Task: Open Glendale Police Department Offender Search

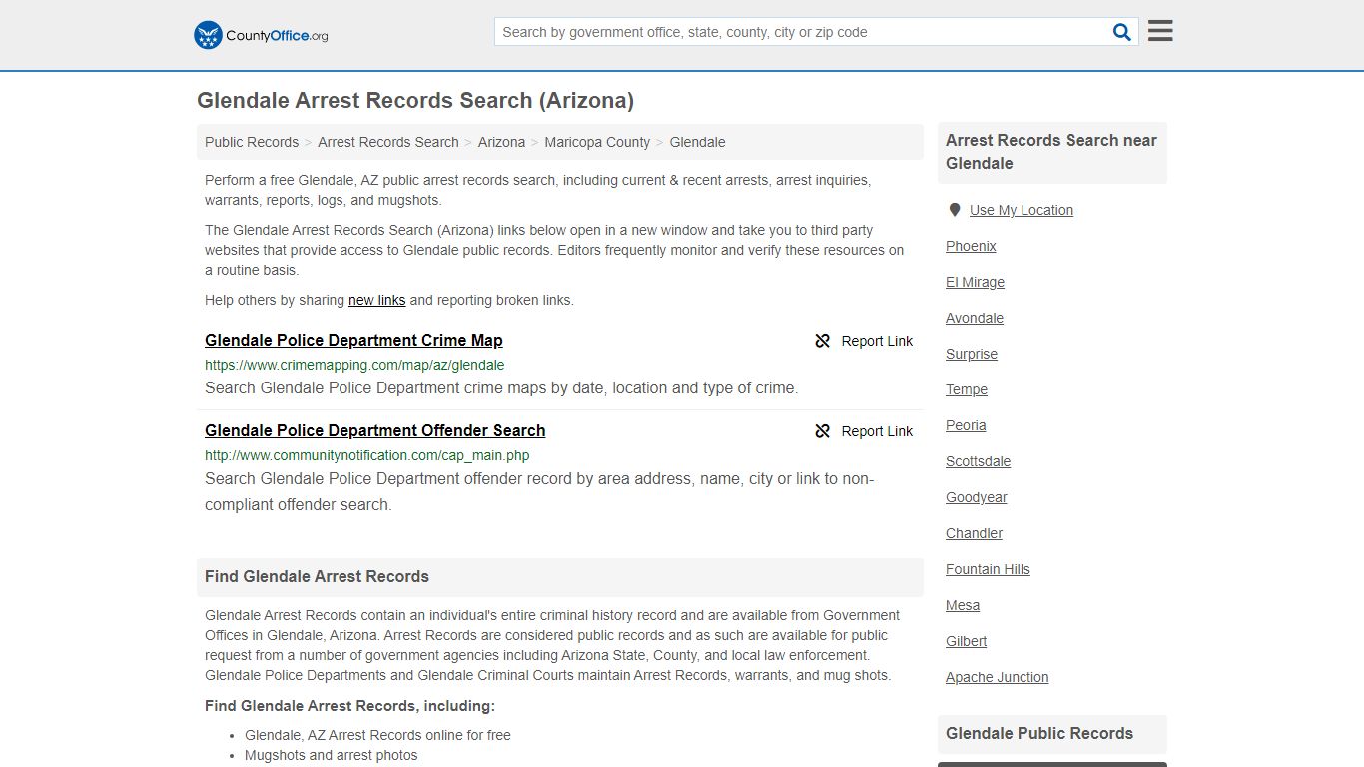Action: tap(374, 430)
